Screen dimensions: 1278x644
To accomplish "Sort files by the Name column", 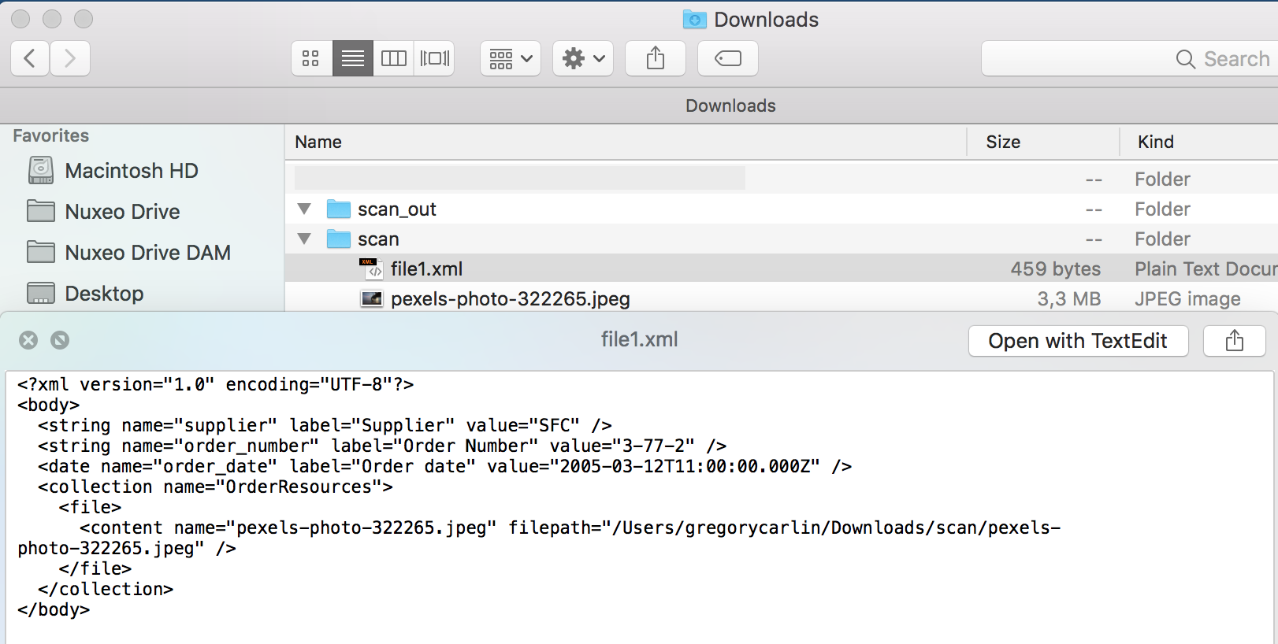I will coord(318,142).
